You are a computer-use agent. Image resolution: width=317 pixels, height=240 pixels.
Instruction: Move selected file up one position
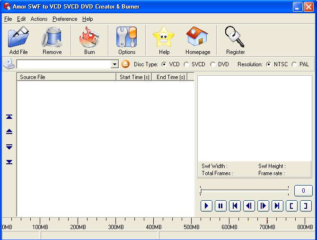[x=9, y=132]
